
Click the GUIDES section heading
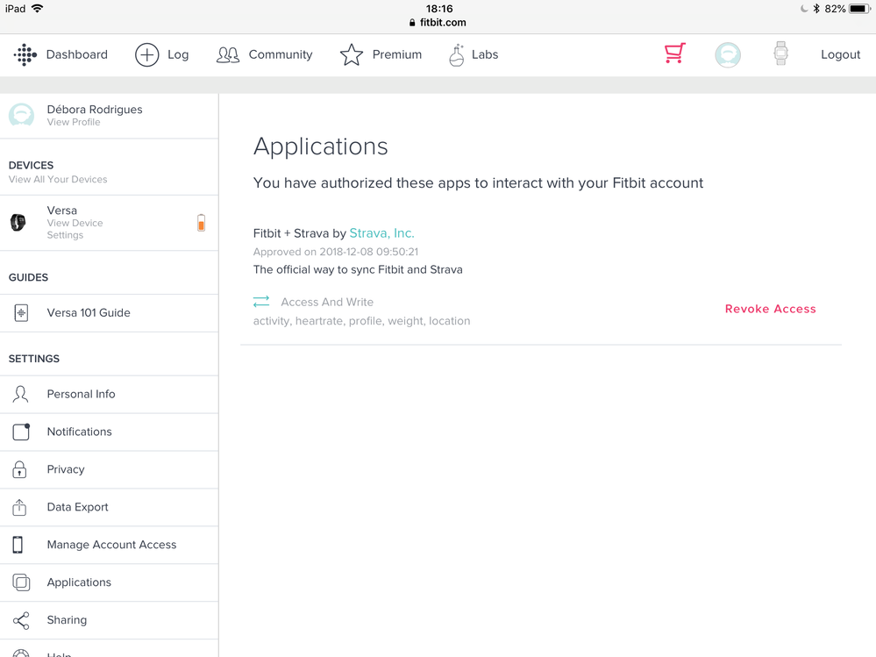[28, 278]
